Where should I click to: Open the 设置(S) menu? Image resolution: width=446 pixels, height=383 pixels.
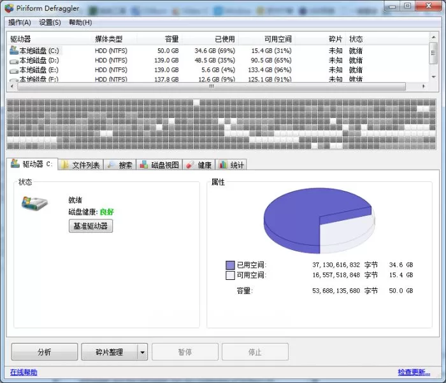50,22
